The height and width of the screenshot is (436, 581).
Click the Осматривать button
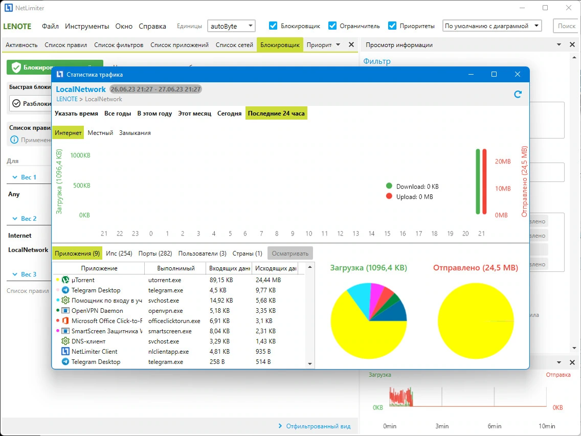point(290,254)
